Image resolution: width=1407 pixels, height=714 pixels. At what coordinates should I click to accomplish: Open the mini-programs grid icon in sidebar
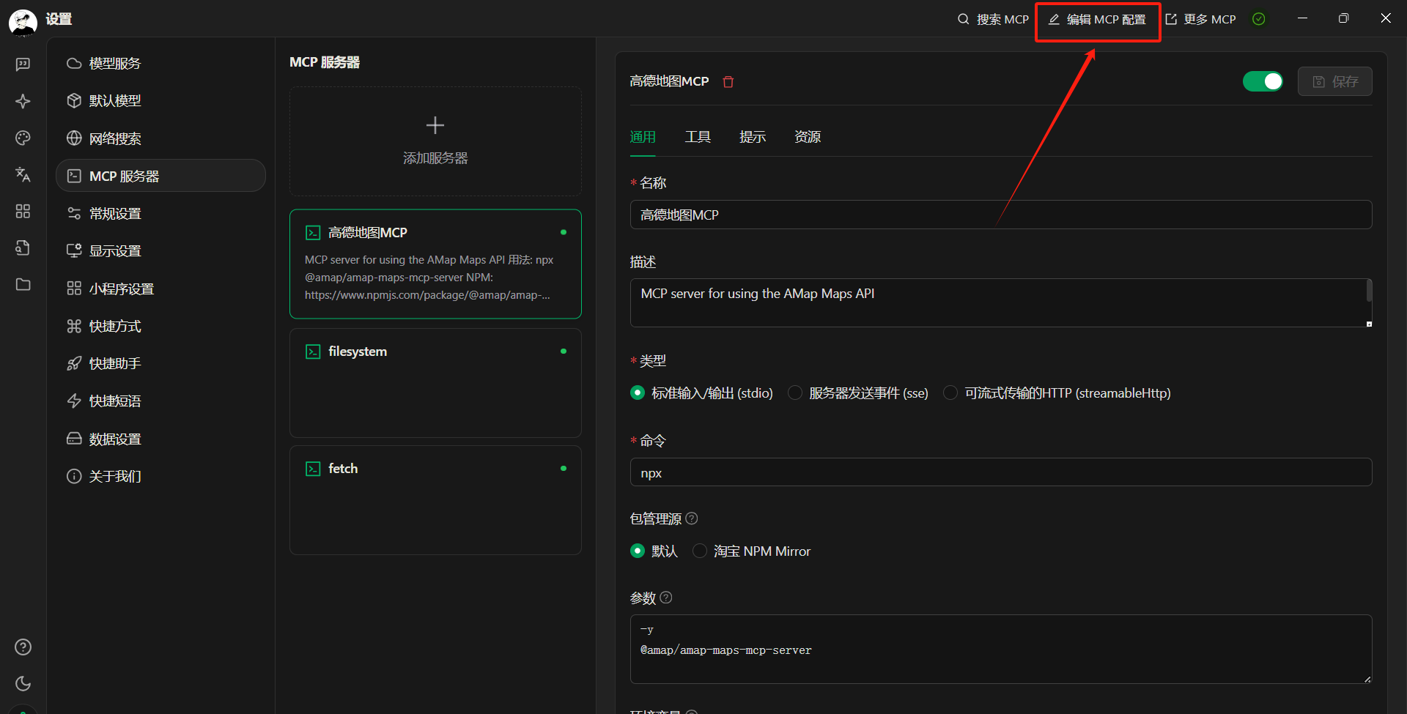click(x=23, y=211)
